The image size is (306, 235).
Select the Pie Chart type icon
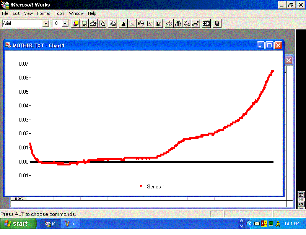pyautogui.click(x=141, y=24)
